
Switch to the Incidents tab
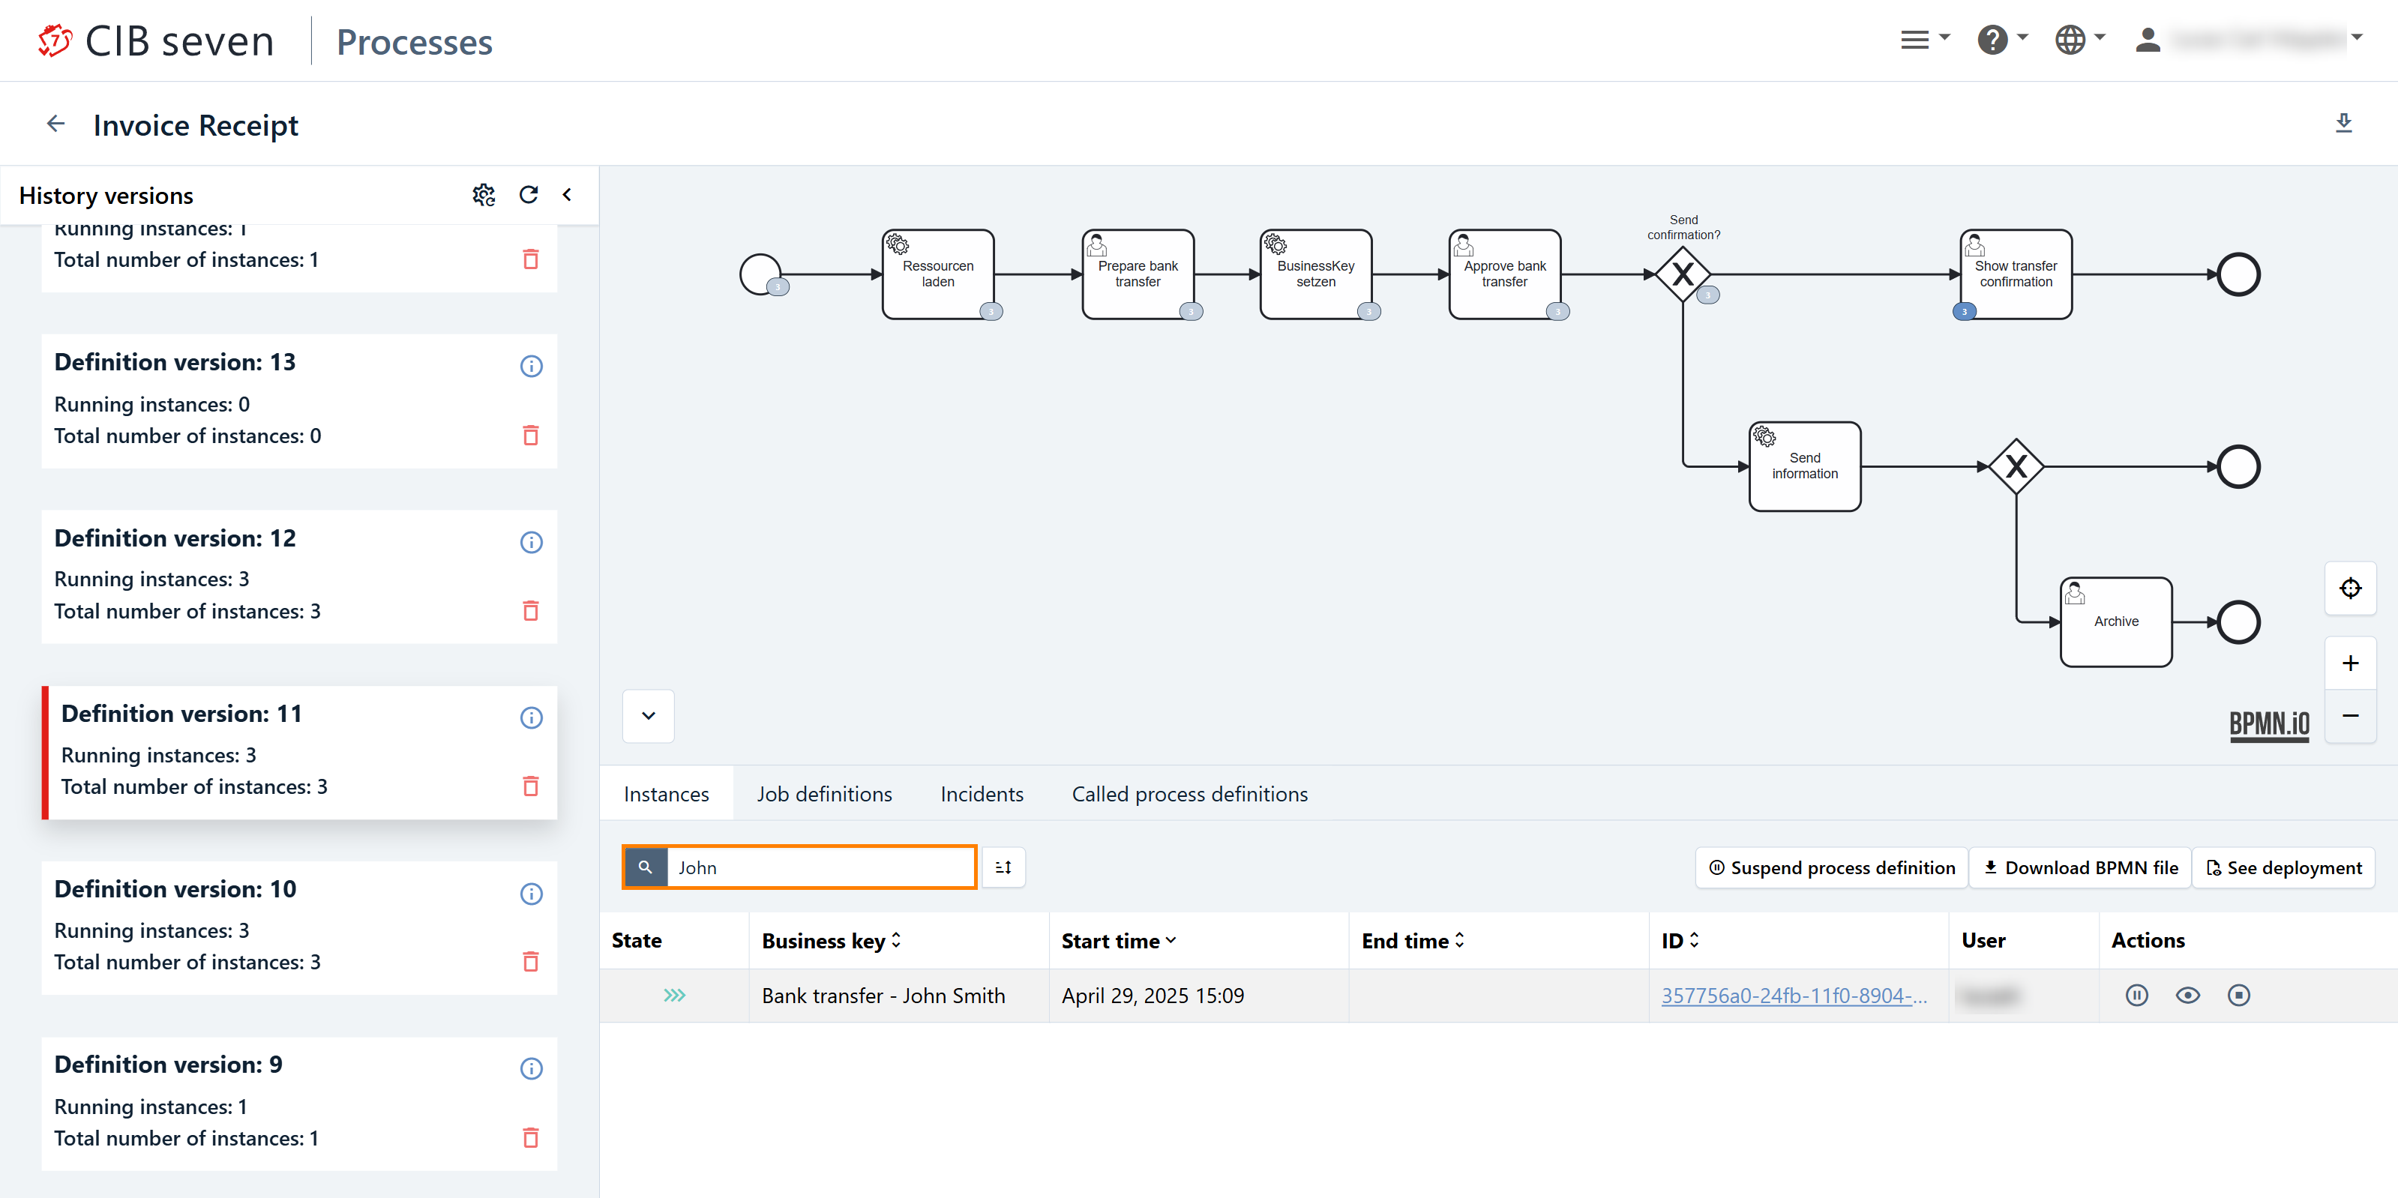981,794
